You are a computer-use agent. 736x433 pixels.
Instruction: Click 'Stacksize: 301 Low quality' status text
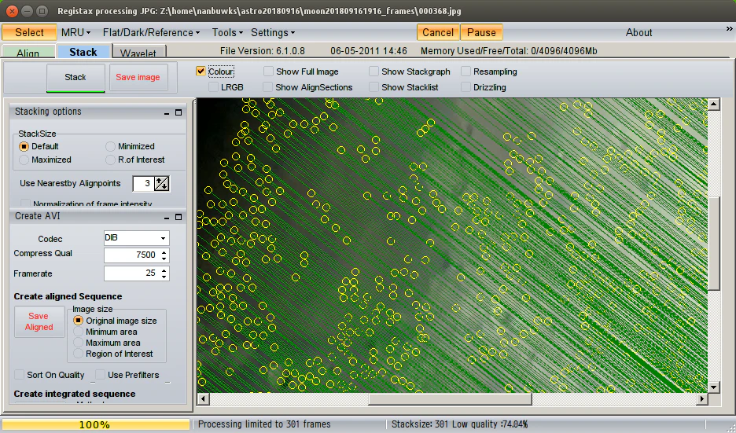point(459,424)
